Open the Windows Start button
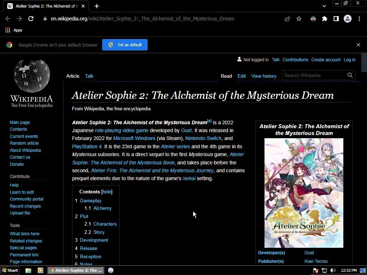The image size is (367, 275). pyautogui.click(x=10, y=271)
